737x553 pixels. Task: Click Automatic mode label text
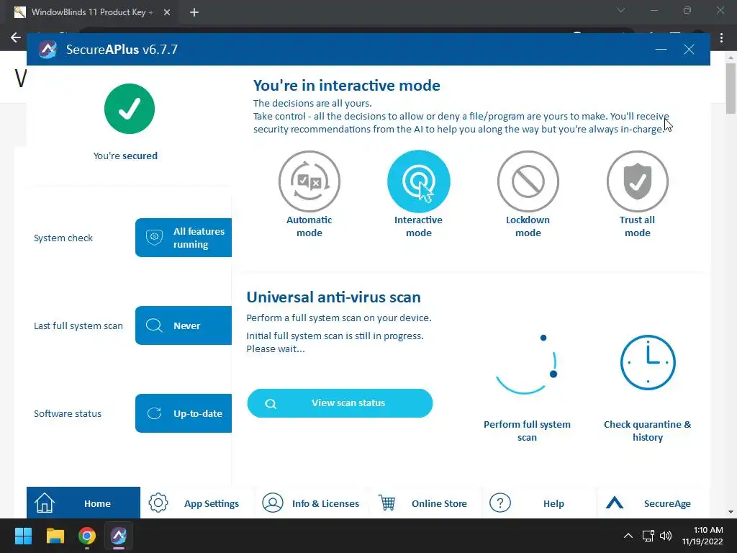(309, 226)
